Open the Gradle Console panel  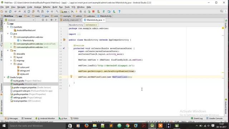click(214, 118)
